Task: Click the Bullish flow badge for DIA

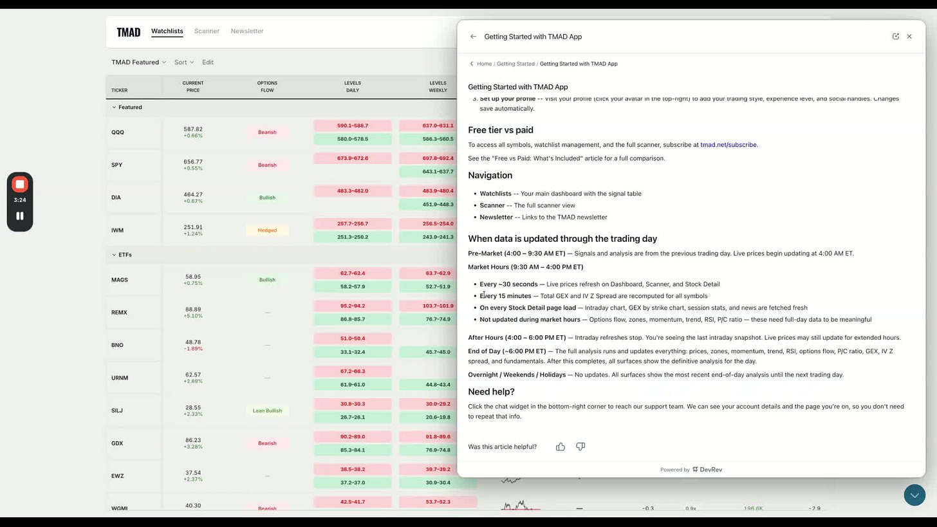Action: point(267,198)
